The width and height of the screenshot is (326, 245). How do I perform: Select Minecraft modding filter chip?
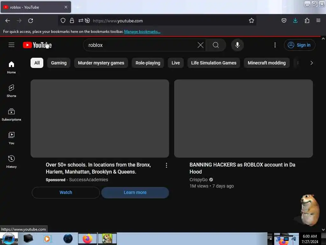tap(266, 63)
